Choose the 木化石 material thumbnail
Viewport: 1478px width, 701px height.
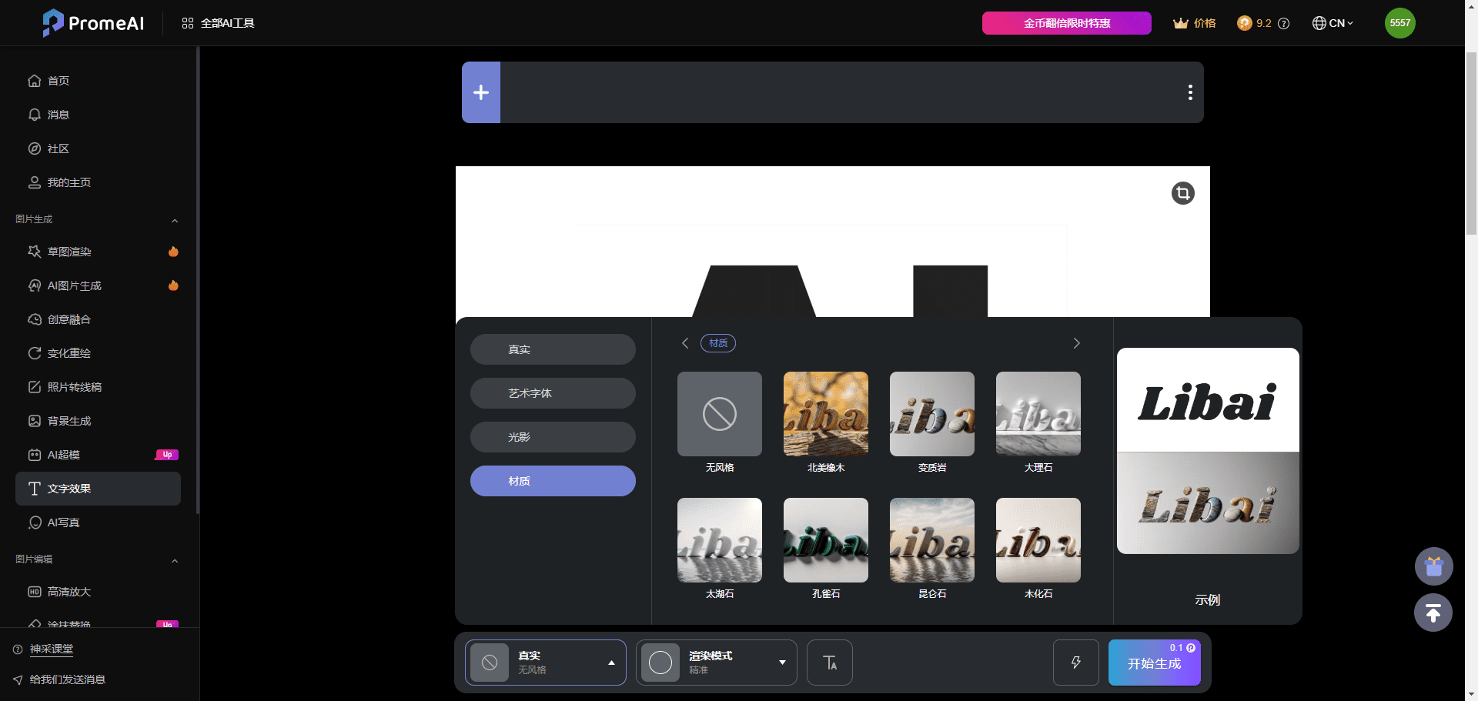point(1038,540)
